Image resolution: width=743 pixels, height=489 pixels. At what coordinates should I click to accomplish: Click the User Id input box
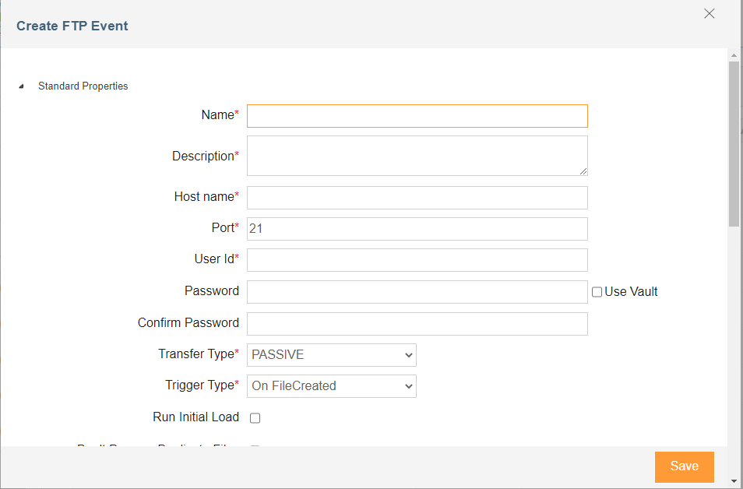coord(417,260)
